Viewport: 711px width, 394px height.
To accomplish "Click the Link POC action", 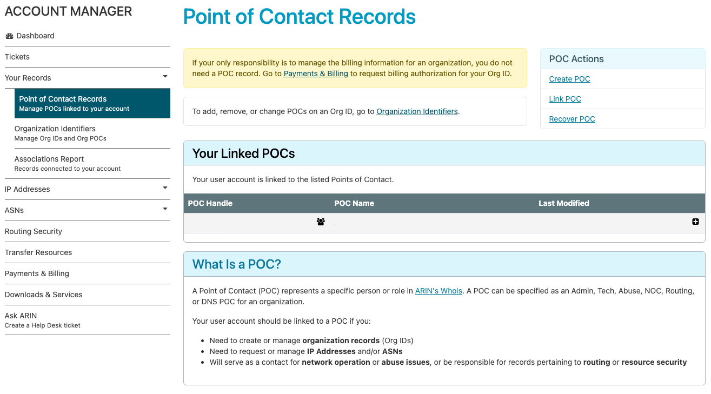I will click(x=565, y=99).
